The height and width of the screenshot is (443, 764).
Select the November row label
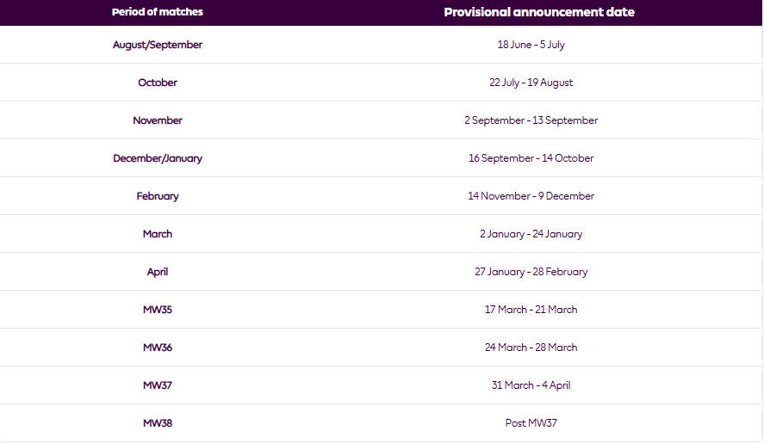pos(158,120)
